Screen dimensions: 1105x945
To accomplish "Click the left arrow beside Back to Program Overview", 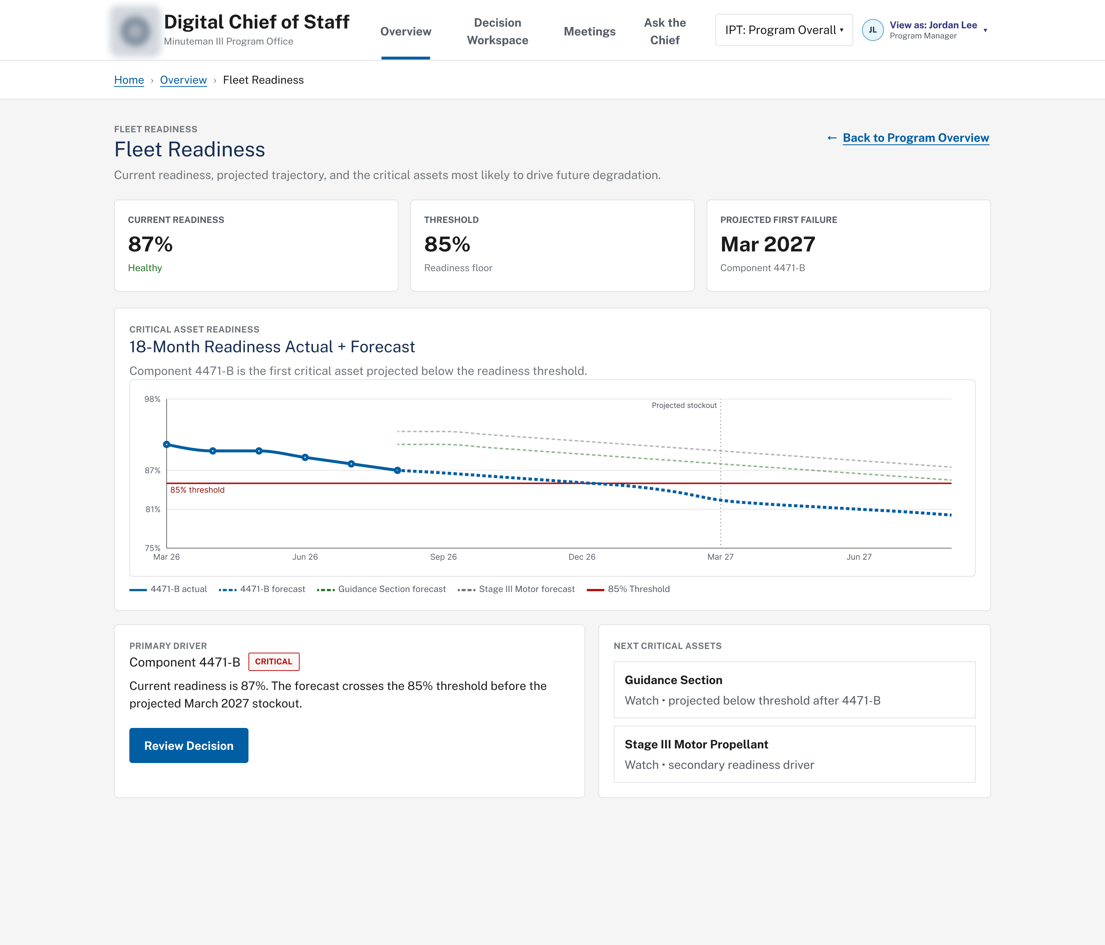I will click(832, 138).
